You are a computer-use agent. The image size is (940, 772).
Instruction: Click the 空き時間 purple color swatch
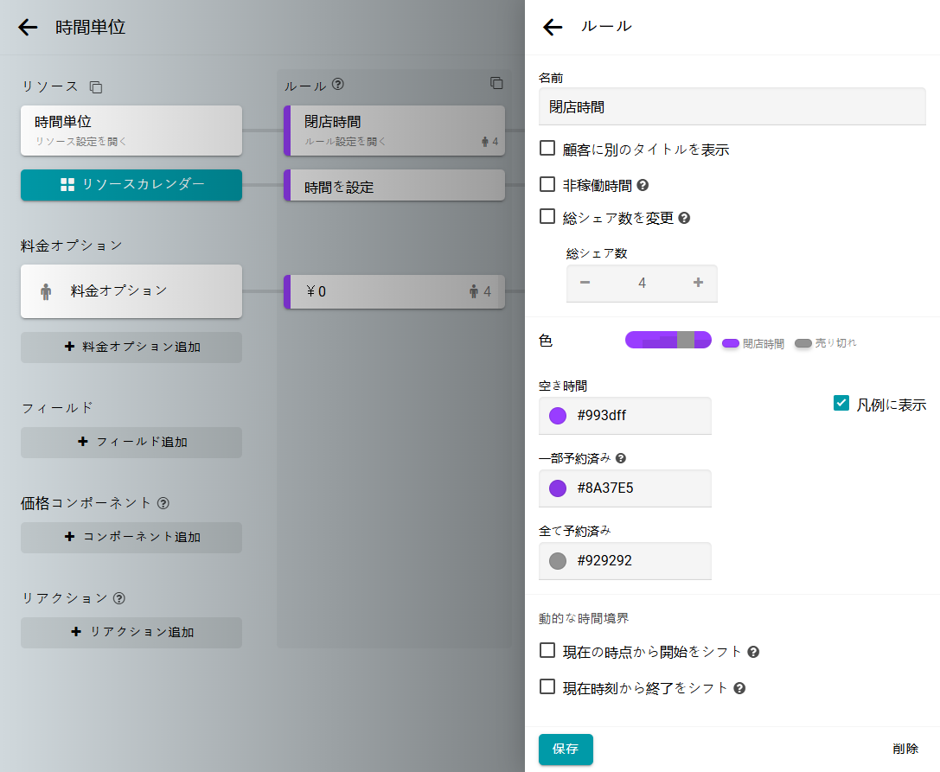[x=558, y=416]
